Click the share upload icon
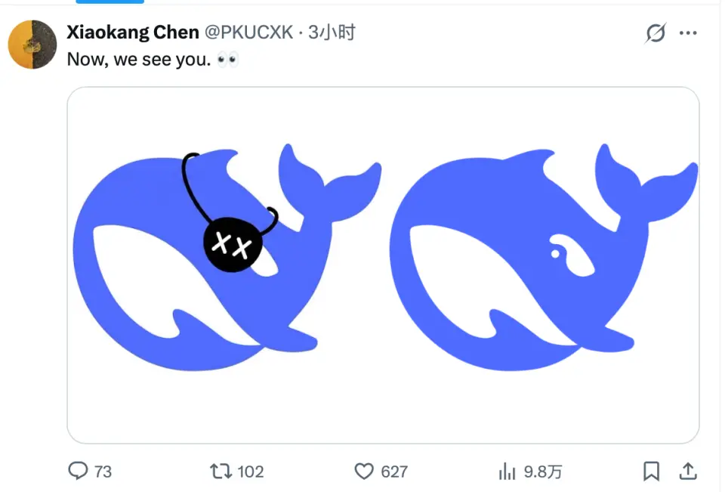 [688, 472]
